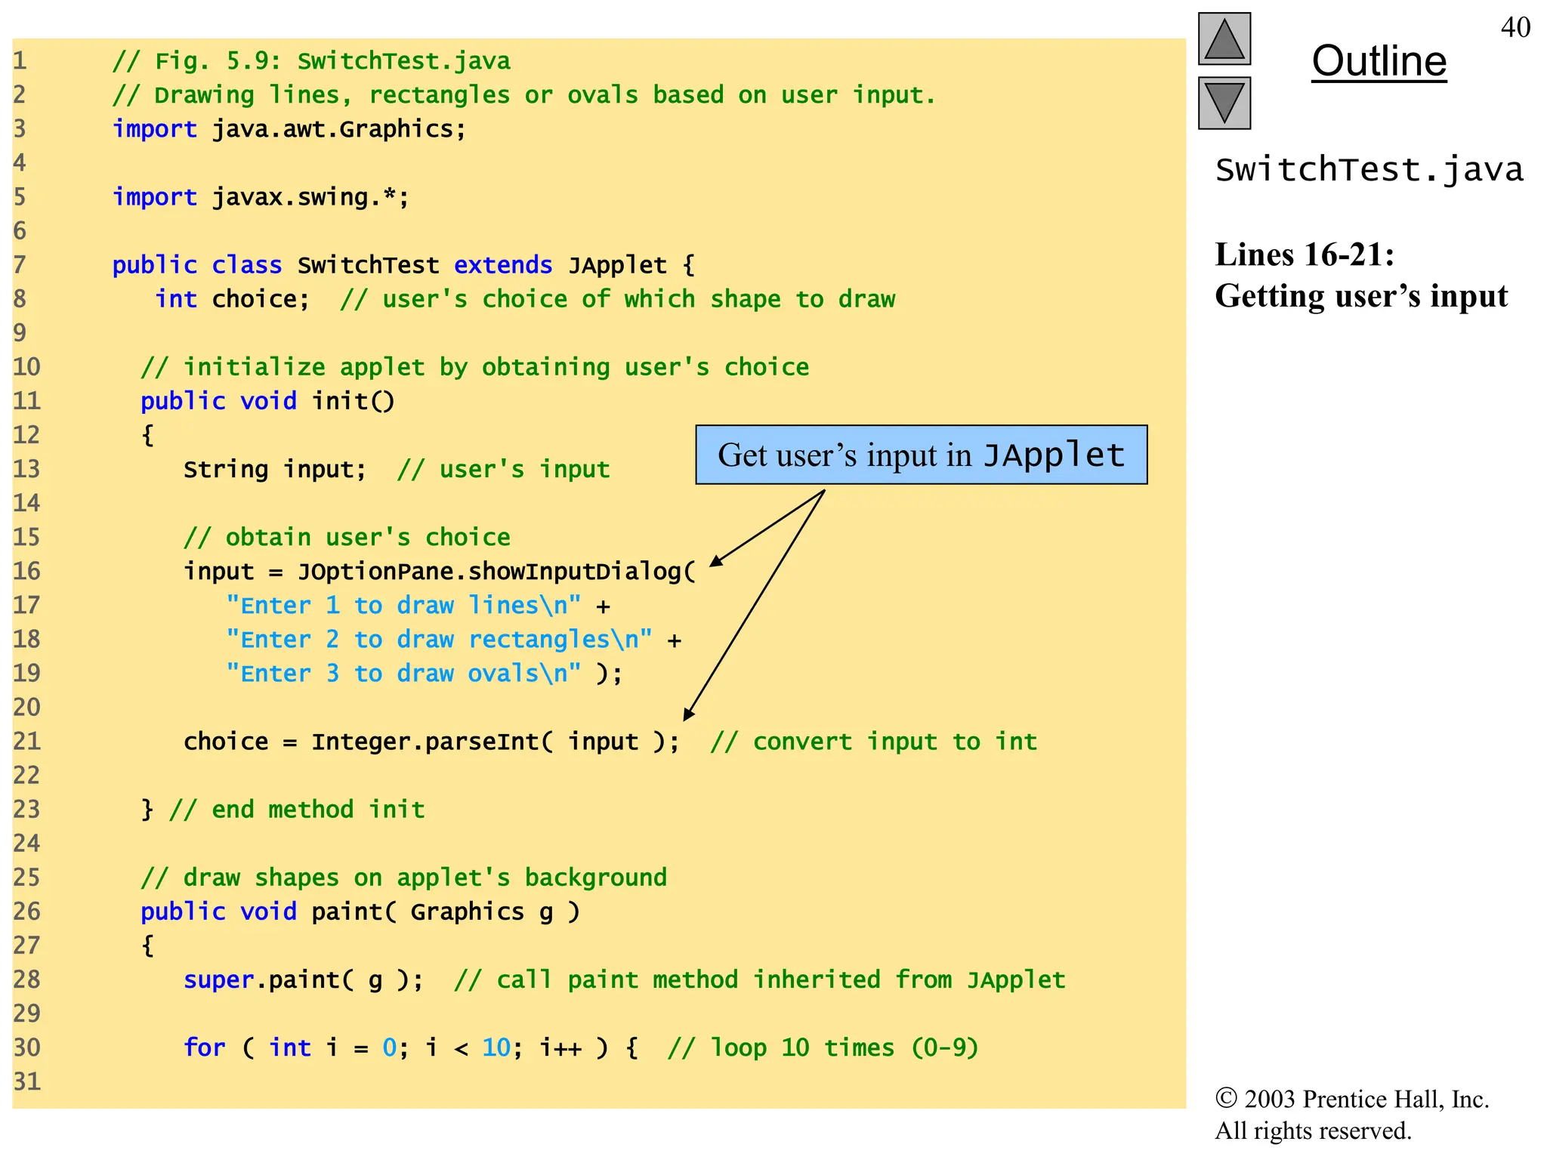Click the "Enter 2 to draw rectangles\n" string

click(x=439, y=640)
